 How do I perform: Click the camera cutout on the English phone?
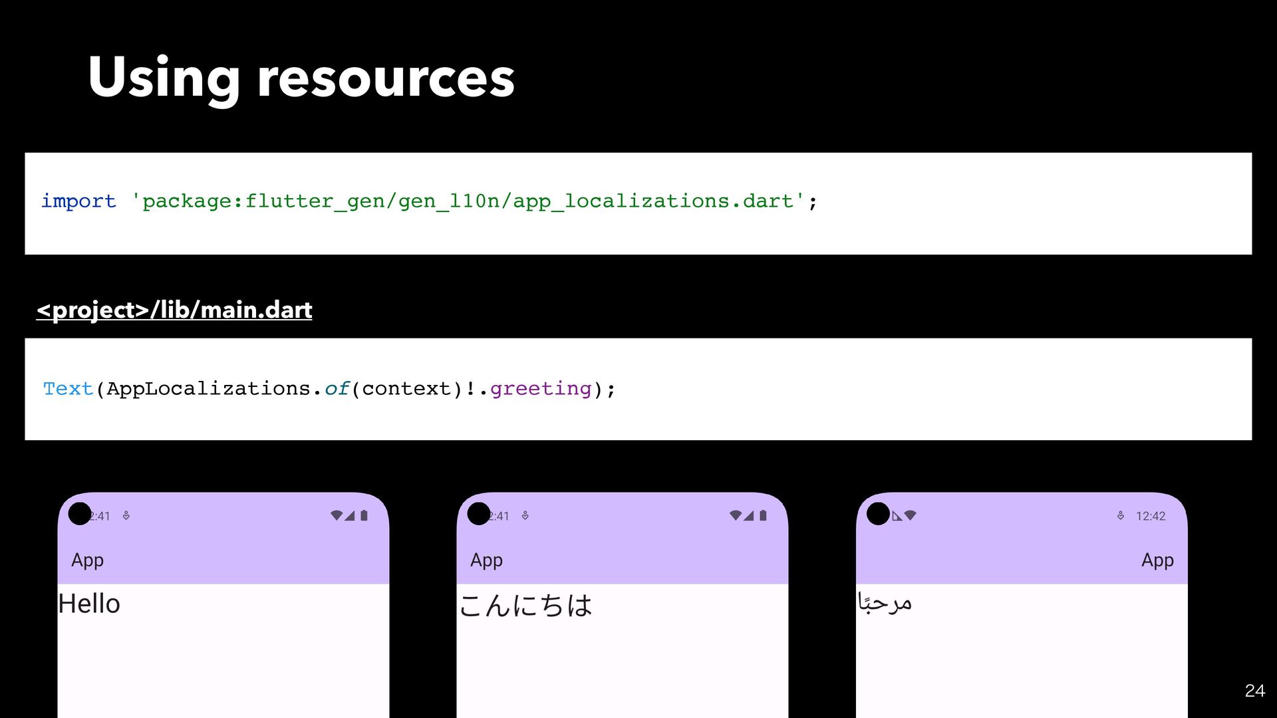[x=80, y=514]
